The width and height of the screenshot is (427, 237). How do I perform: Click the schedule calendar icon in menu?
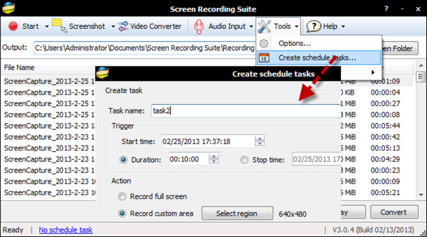264,58
